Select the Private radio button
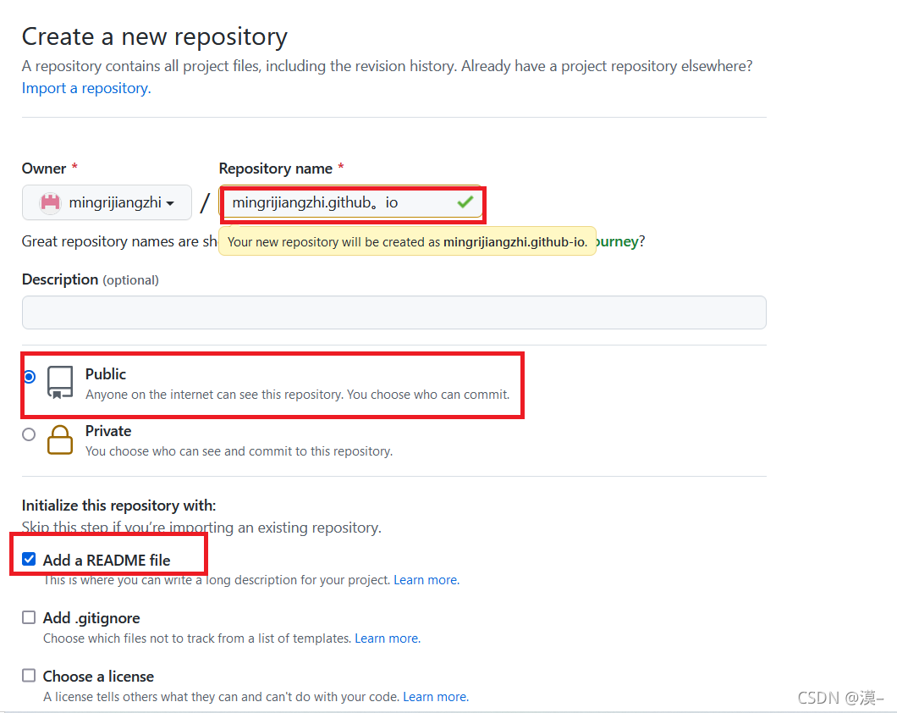This screenshot has width=897, height=713. coord(29,434)
